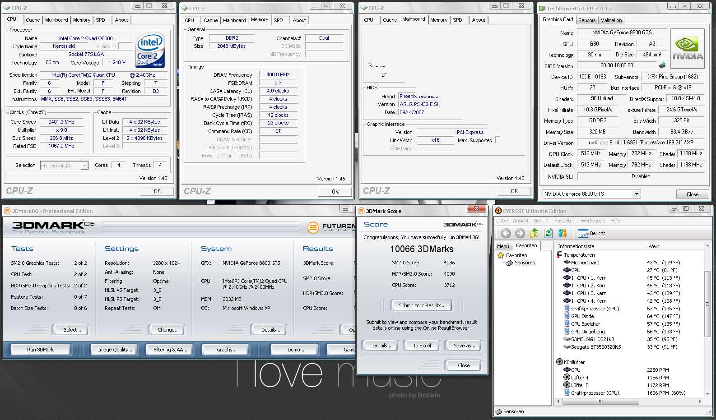Click the Seagate ST3500320NS drive icon
Screen dimensions: 716x420
click(x=567, y=347)
